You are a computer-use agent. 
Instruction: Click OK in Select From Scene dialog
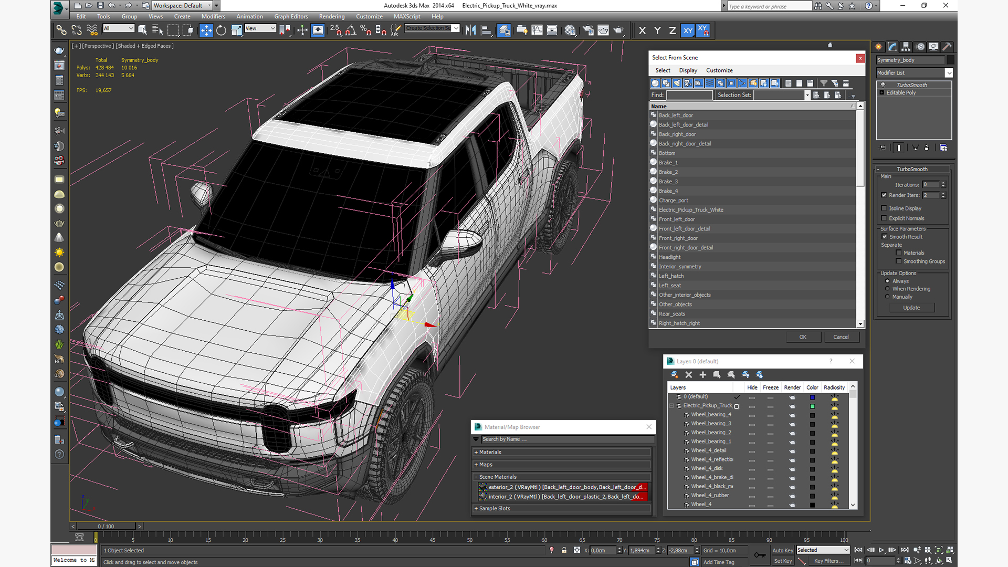tap(803, 337)
